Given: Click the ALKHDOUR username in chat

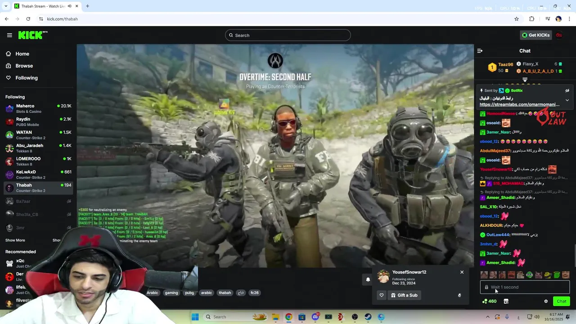Looking at the screenshot, I should click(491, 225).
